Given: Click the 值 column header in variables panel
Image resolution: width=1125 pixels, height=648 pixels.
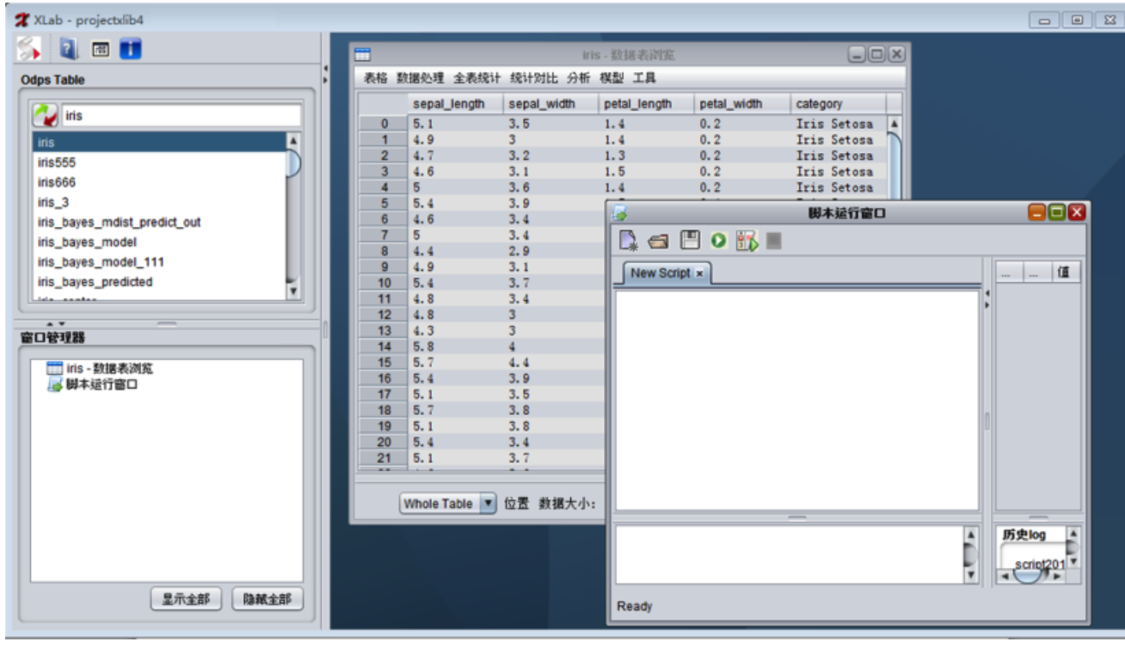Looking at the screenshot, I should coord(1065,272).
